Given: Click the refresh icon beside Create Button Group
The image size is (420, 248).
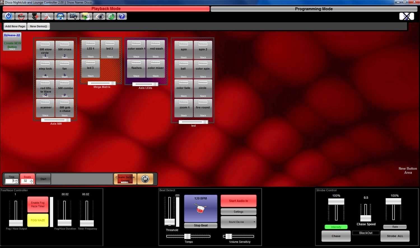Looking at the screenshot, I should pyautogui.click(x=145, y=179).
